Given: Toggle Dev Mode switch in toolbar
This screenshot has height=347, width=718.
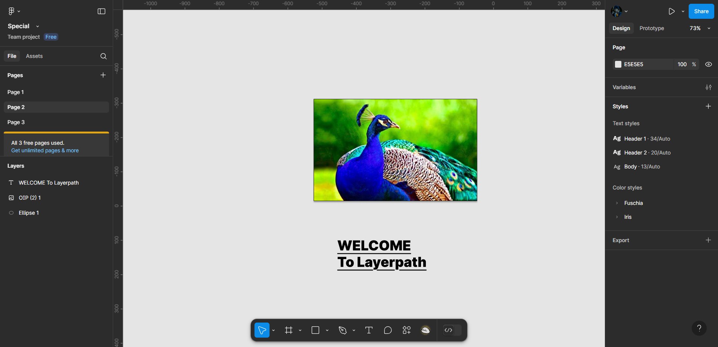Looking at the screenshot, I should 452,330.
